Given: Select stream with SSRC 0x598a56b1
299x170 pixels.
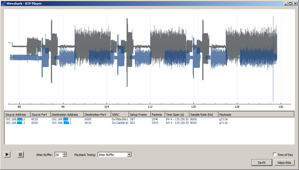Looking at the screenshot, I should (x=120, y=119).
